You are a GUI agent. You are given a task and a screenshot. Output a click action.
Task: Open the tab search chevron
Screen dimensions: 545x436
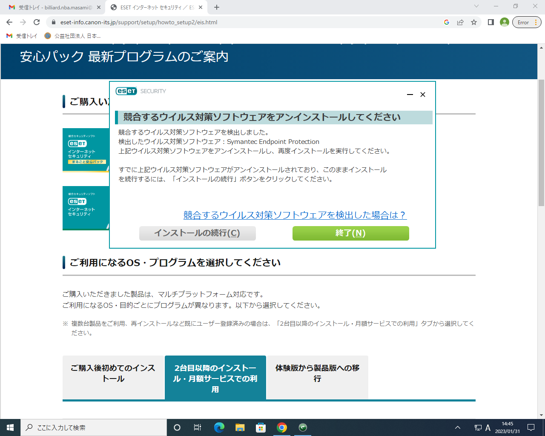(x=476, y=6)
